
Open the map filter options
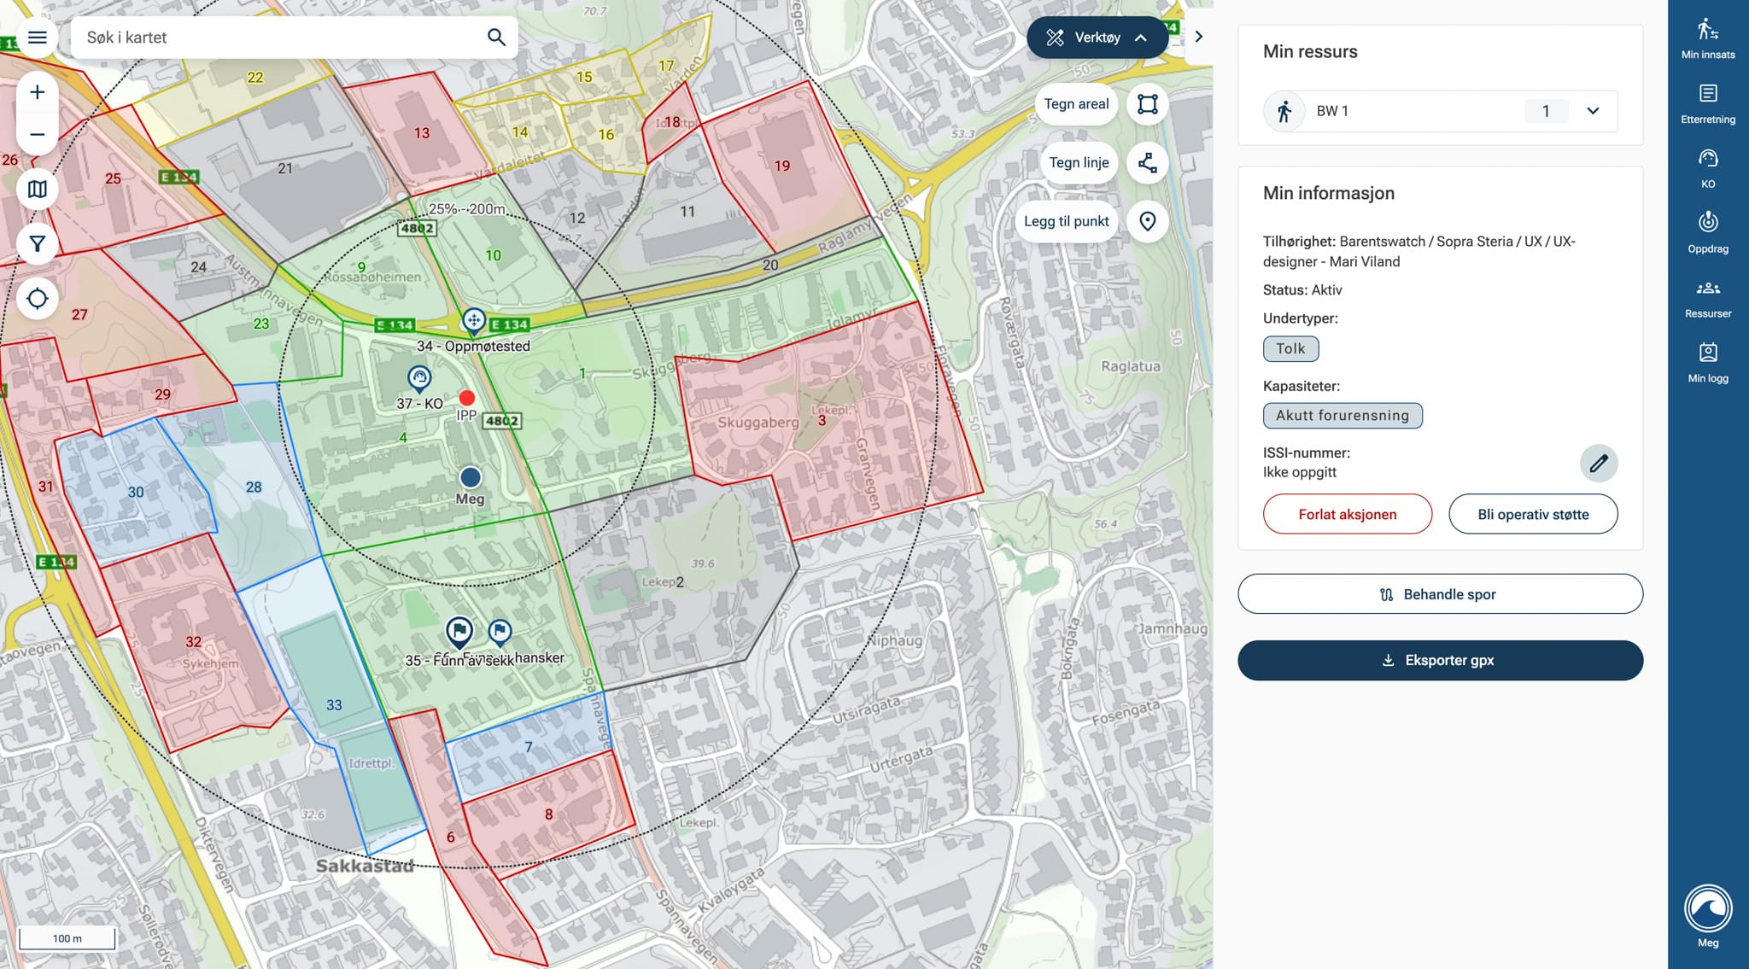(x=37, y=244)
